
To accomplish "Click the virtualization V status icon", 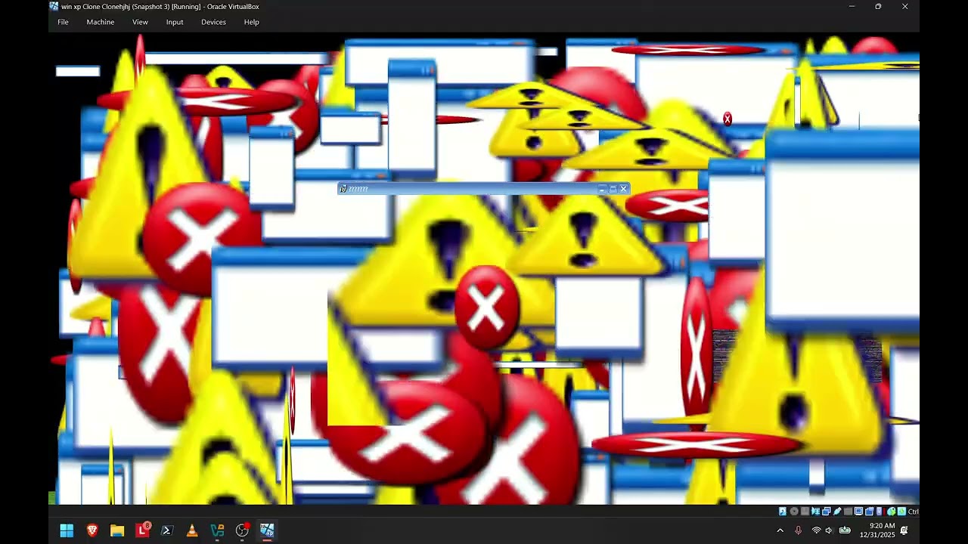I will 879,512.
